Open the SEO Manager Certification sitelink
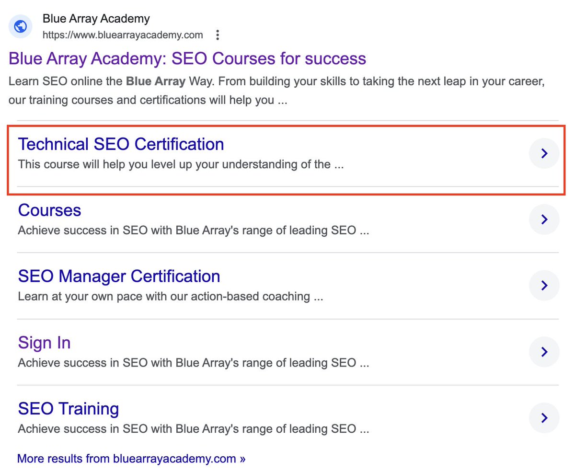Screen dimensions: 575x472 pos(119,276)
